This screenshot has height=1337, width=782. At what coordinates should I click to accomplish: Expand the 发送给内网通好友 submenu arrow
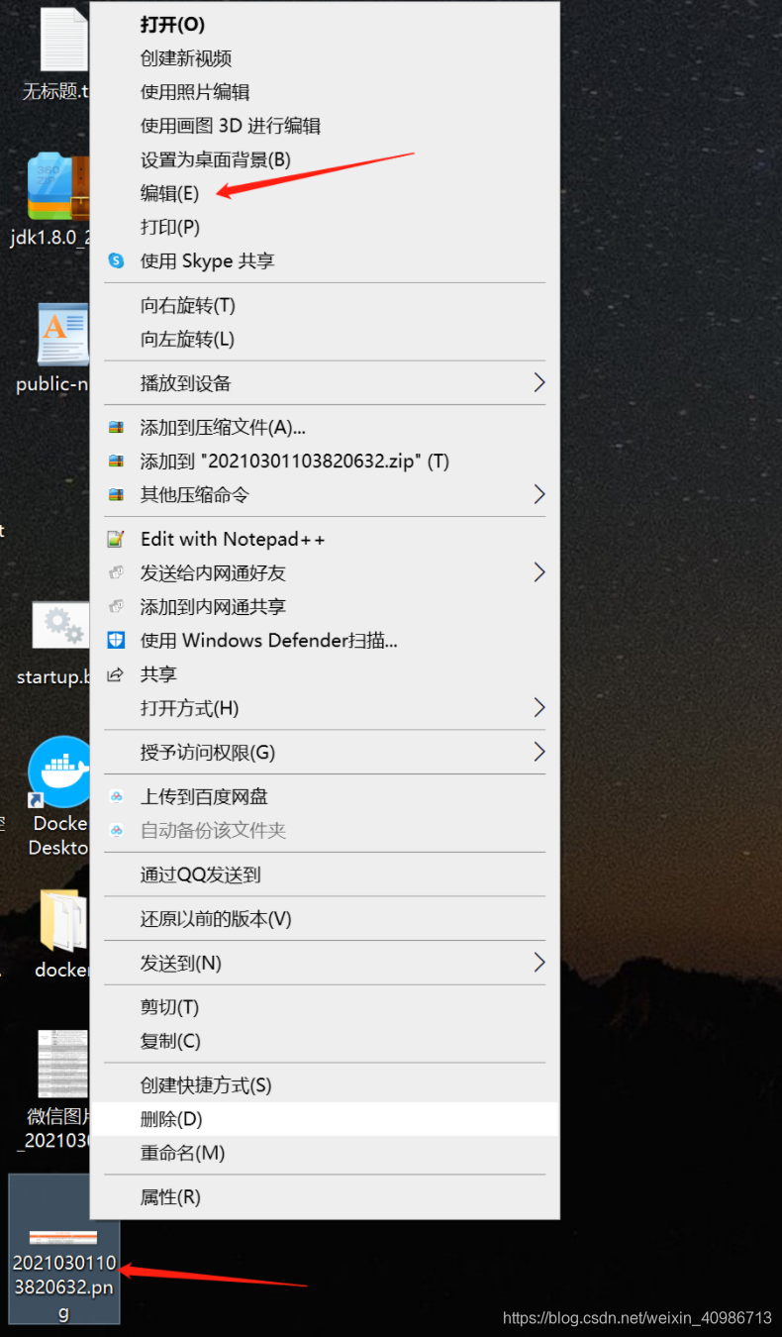tap(538, 572)
